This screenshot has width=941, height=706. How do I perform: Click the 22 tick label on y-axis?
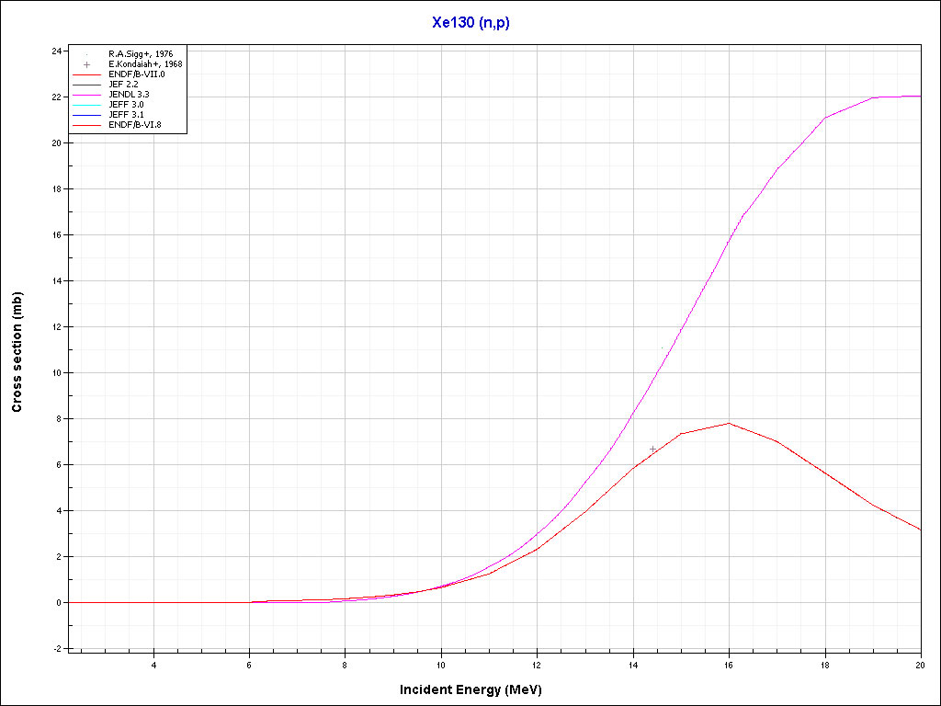click(56, 97)
